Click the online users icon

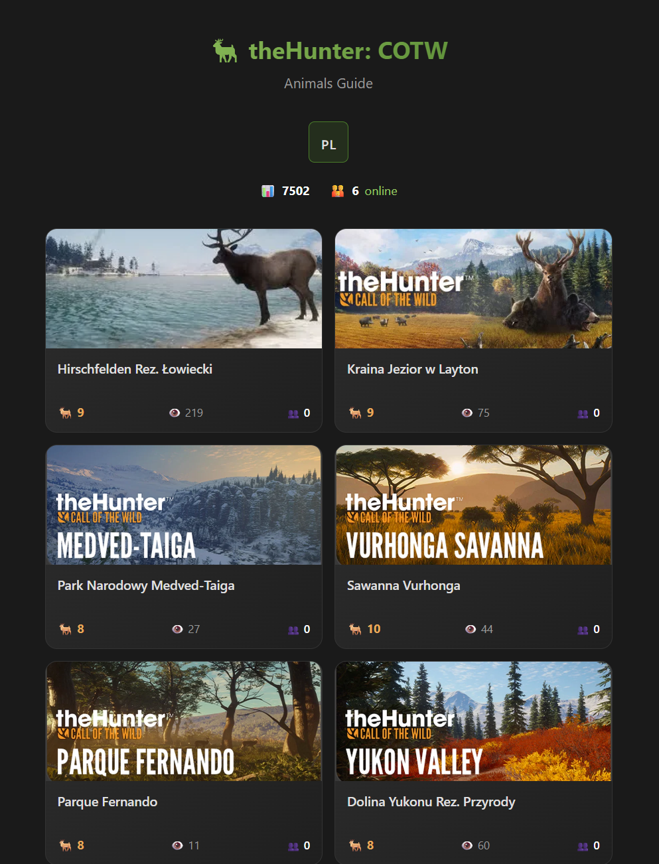click(x=338, y=191)
